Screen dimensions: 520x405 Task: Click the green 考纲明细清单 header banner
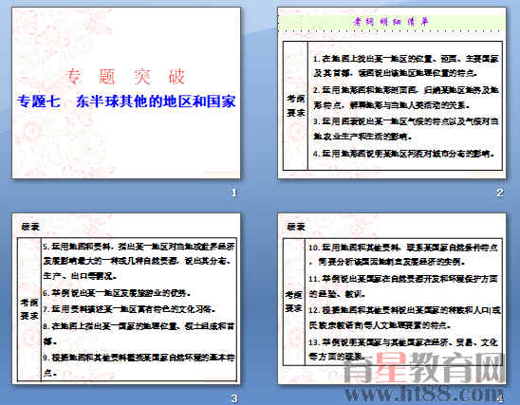point(392,22)
